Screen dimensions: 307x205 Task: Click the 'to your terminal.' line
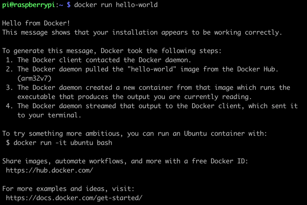49,115
